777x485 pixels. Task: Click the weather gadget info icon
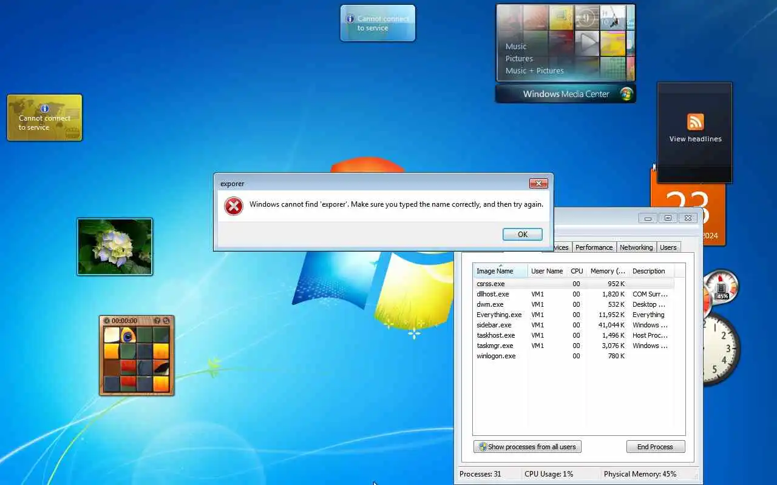click(x=350, y=19)
